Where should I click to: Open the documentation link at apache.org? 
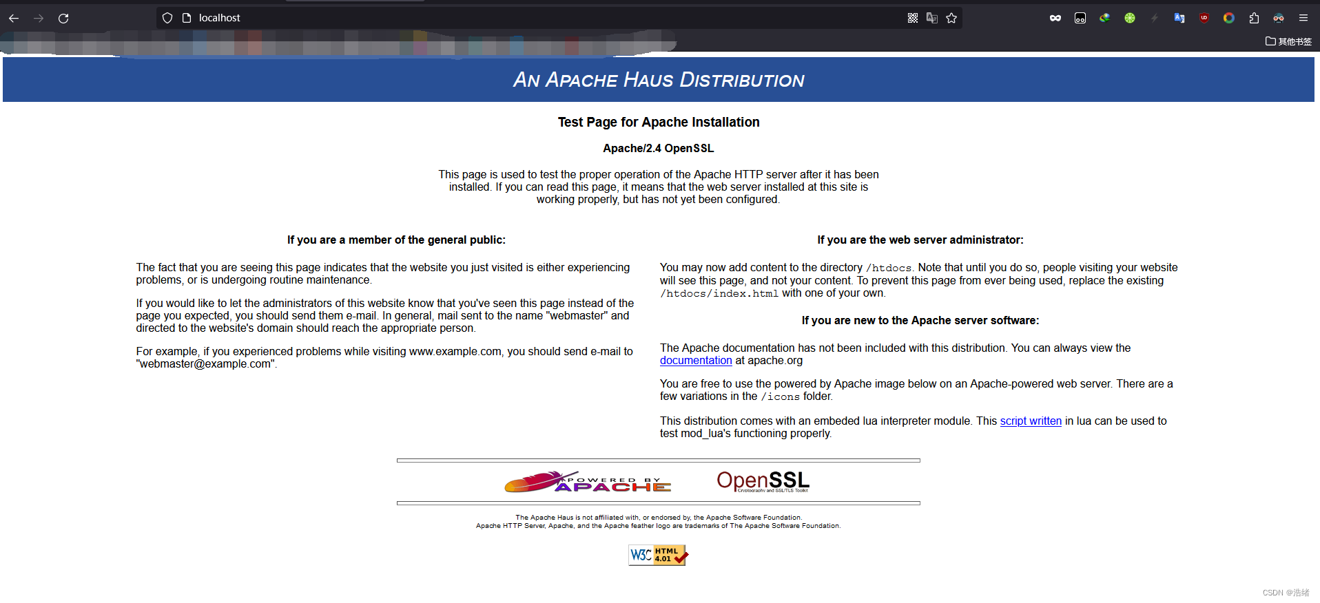pos(696,361)
